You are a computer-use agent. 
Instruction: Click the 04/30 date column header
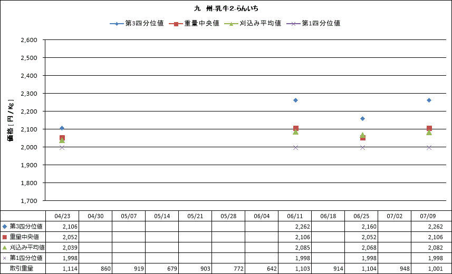tap(95, 216)
